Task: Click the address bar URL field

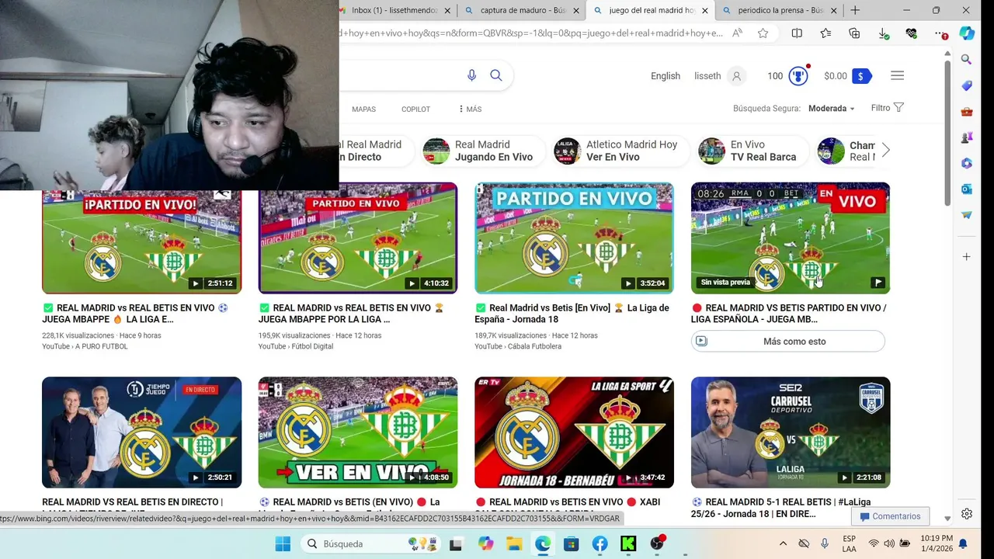Action: click(x=533, y=33)
